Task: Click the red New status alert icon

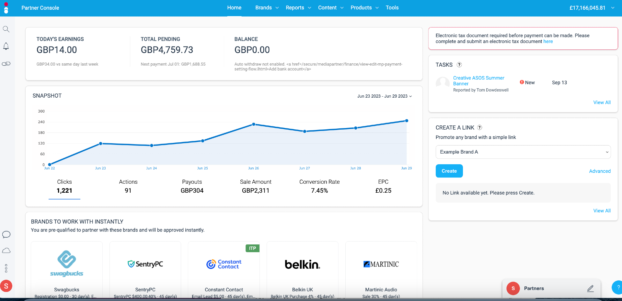Action: point(522,82)
